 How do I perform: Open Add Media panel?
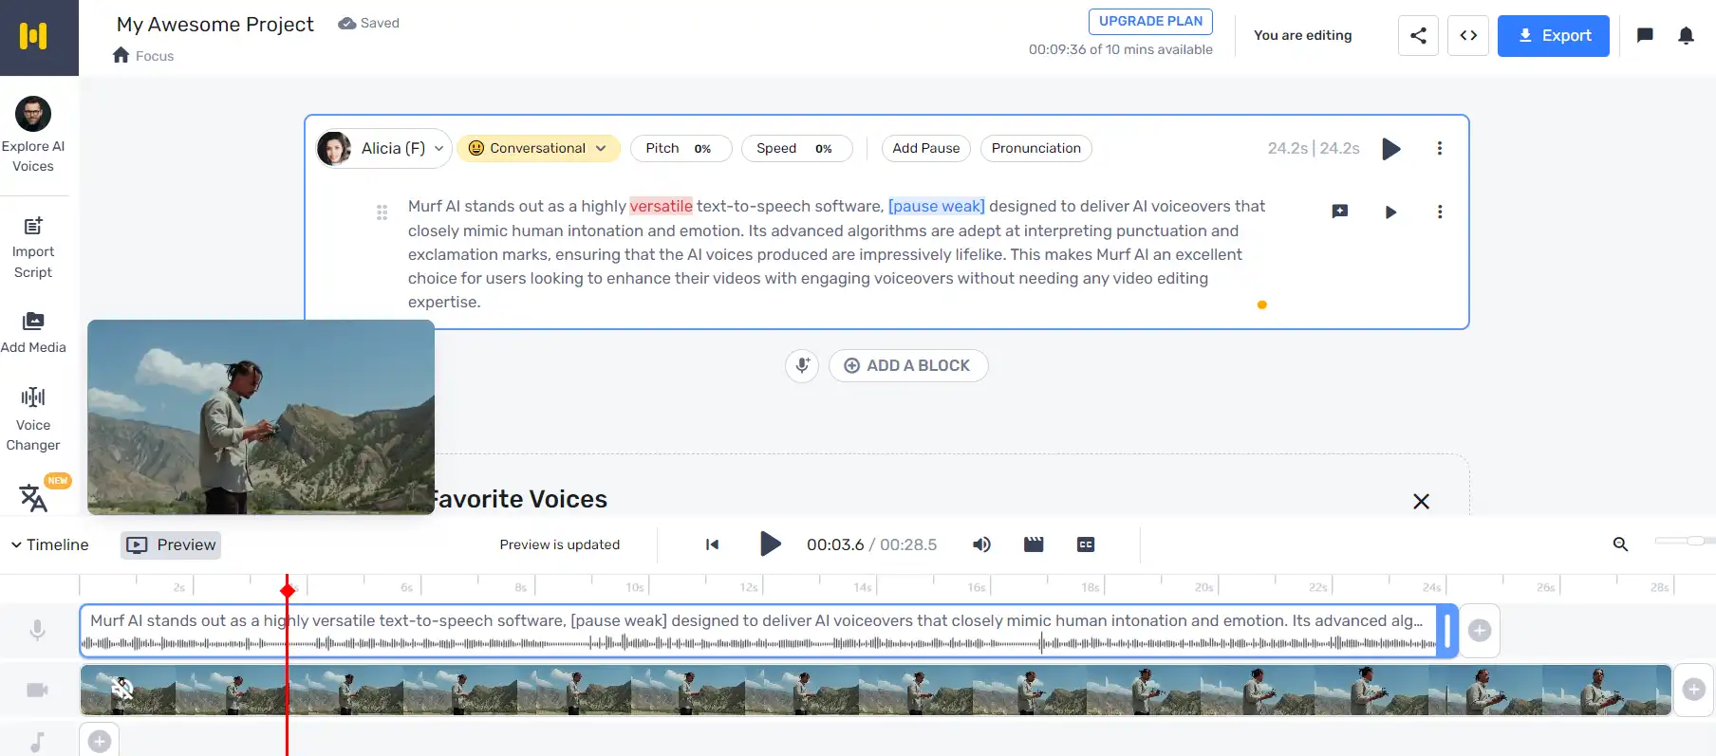tap(33, 332)
